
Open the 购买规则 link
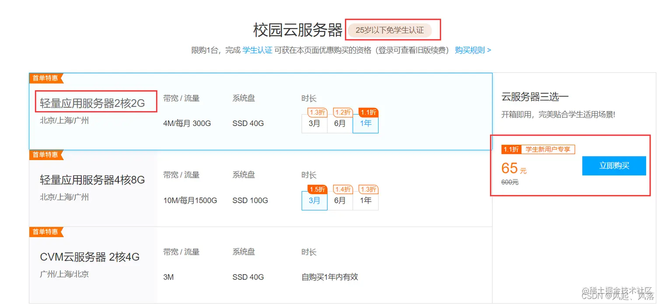pyautogui.click(x=473, y=50)
